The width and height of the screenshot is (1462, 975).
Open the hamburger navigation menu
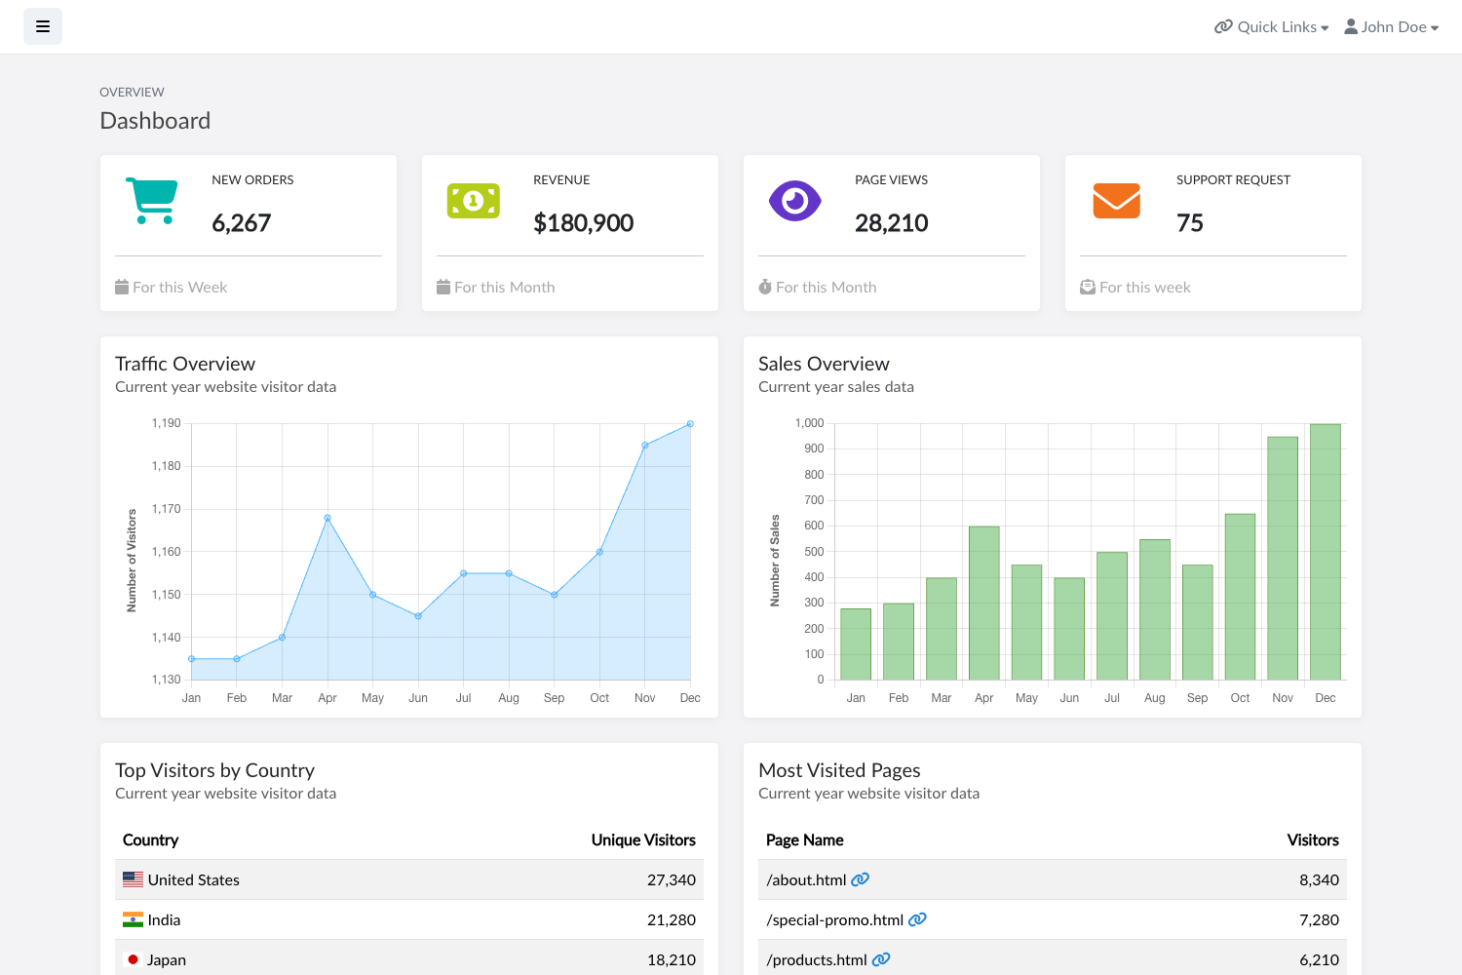(42, 26)
